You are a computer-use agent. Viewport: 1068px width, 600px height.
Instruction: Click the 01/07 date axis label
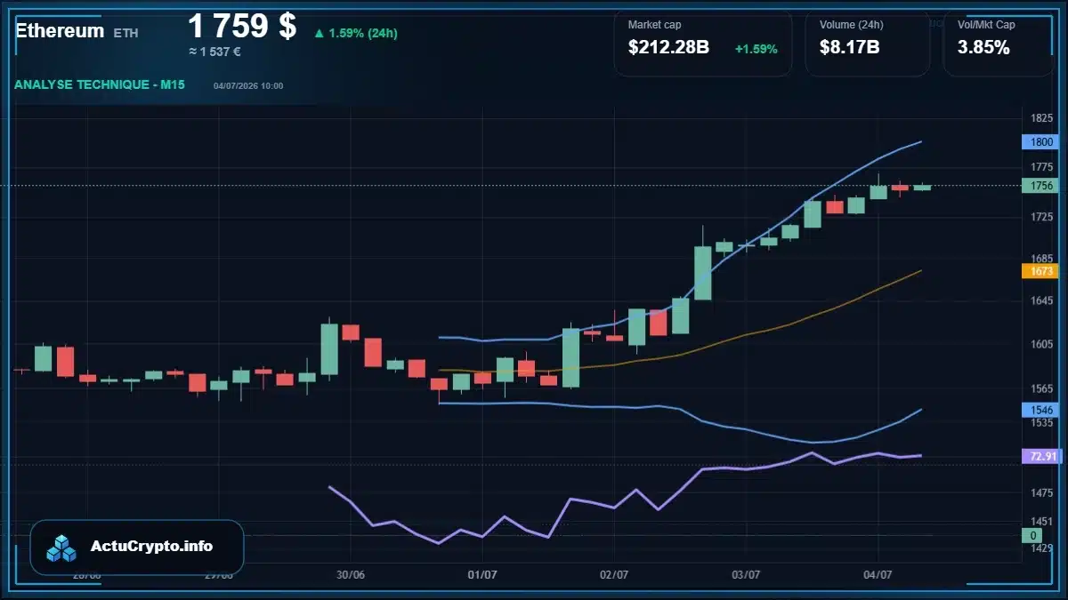pos(481,574)
